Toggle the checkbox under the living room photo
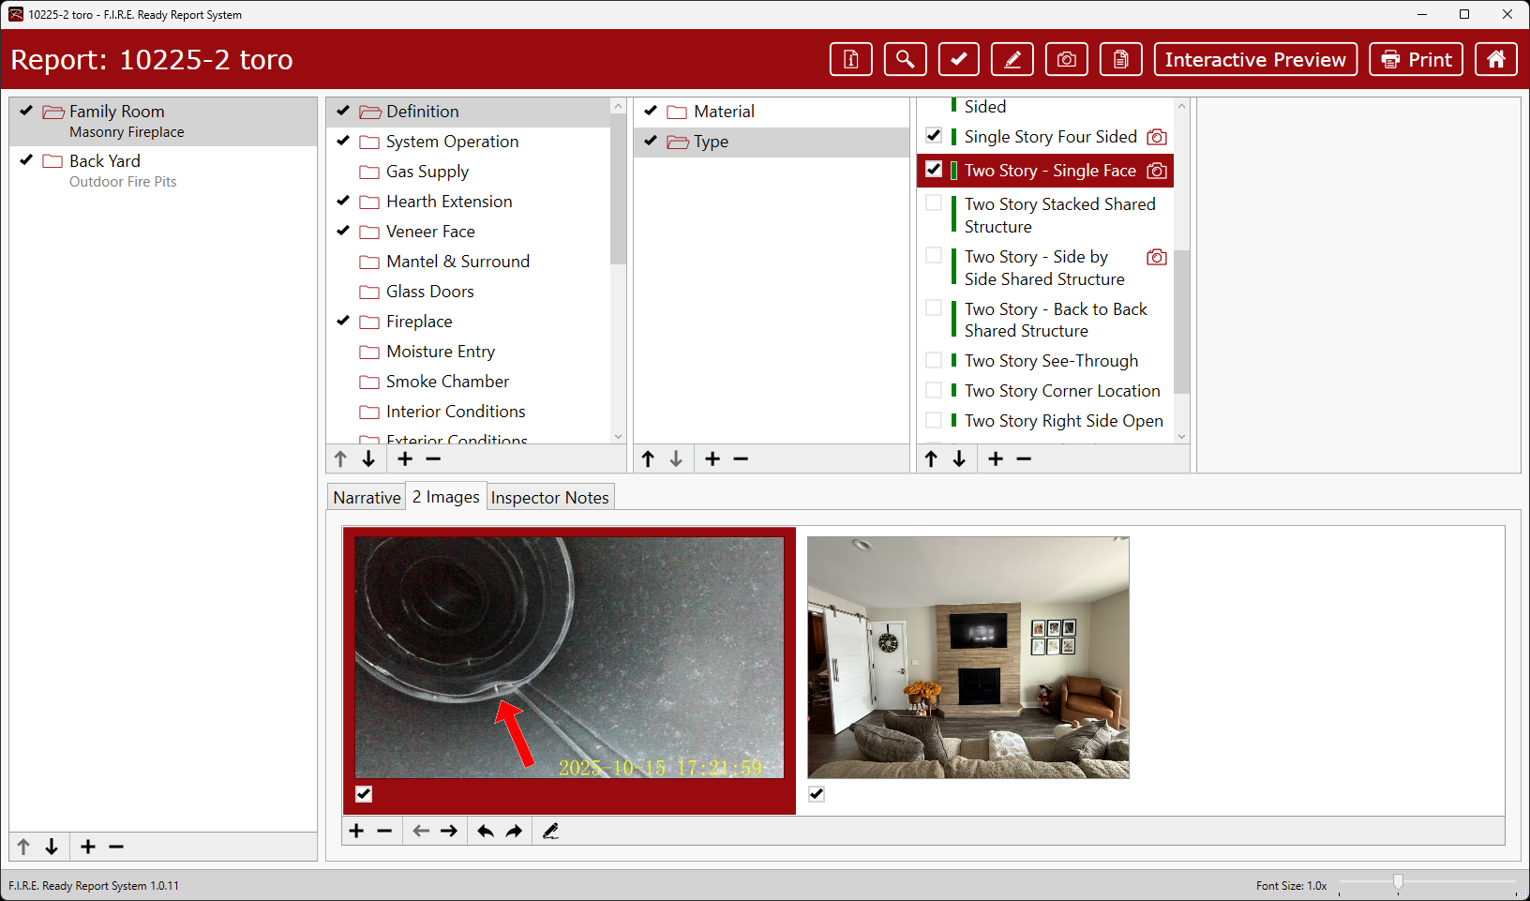1530x901 pixels. click(x=817, y=794)
